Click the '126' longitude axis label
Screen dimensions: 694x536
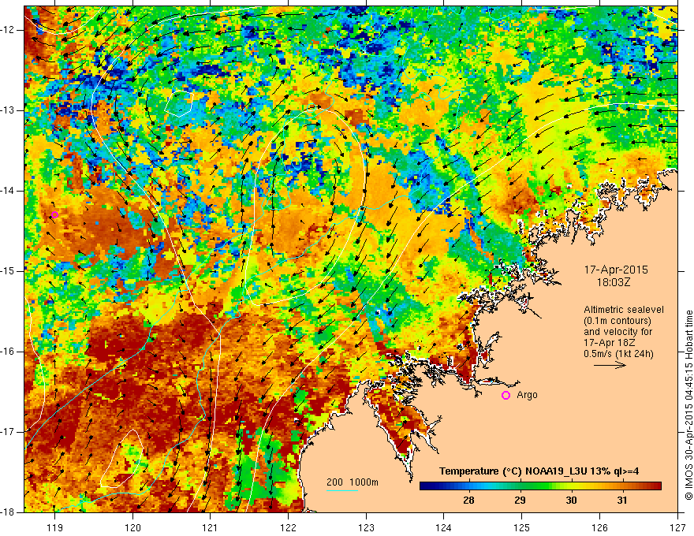click(599, 527)
